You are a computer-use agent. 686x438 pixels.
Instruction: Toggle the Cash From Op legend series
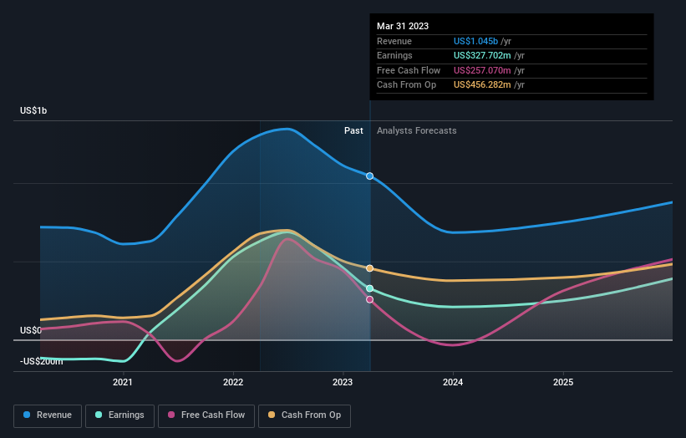coord(304,415)
